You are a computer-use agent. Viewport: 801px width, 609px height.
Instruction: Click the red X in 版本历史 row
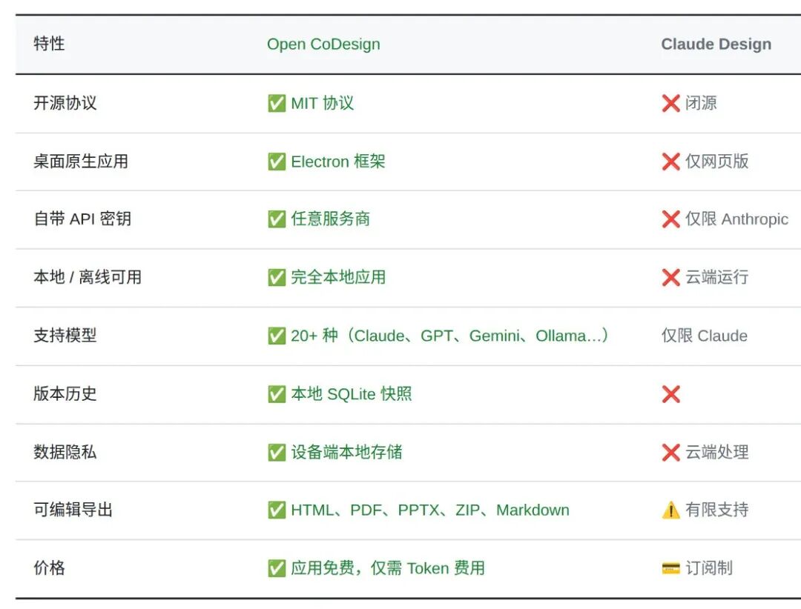pyautogui.click(x=670, y=394)
